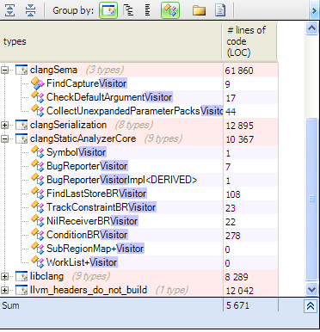Click the collapse all rows icon
The width and height of the screenshot is (320, 332).
[30, 10]
